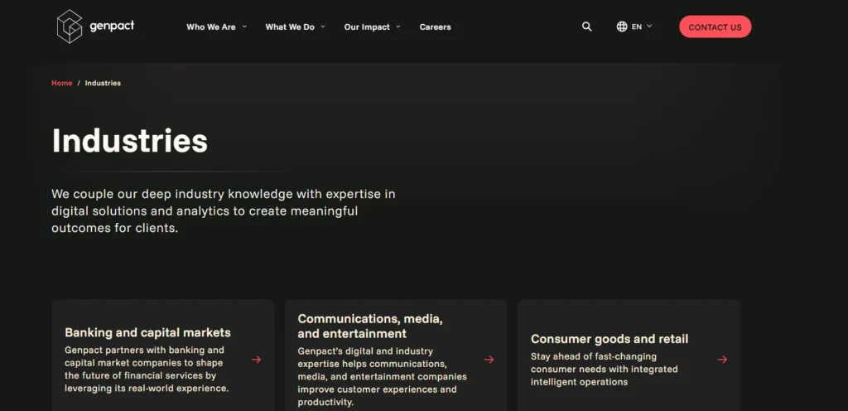
Task: Click the Genpact cube logo icon
Action: (x=70, y=27)
